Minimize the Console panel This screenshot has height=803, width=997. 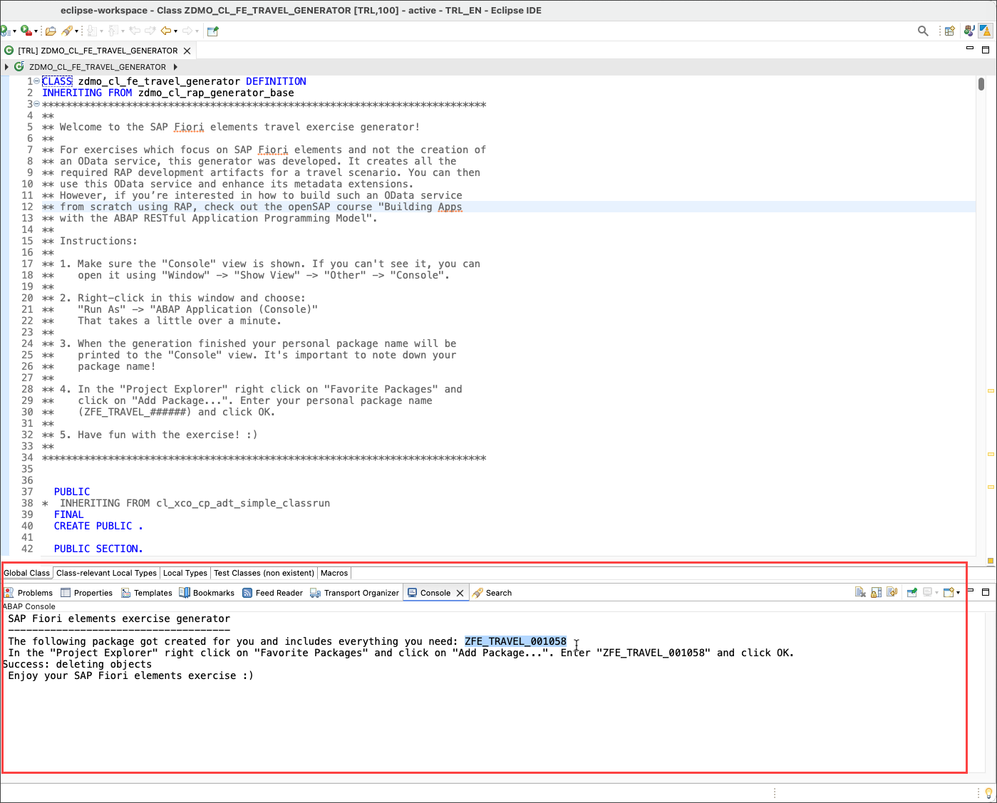[x=969, y=591]
